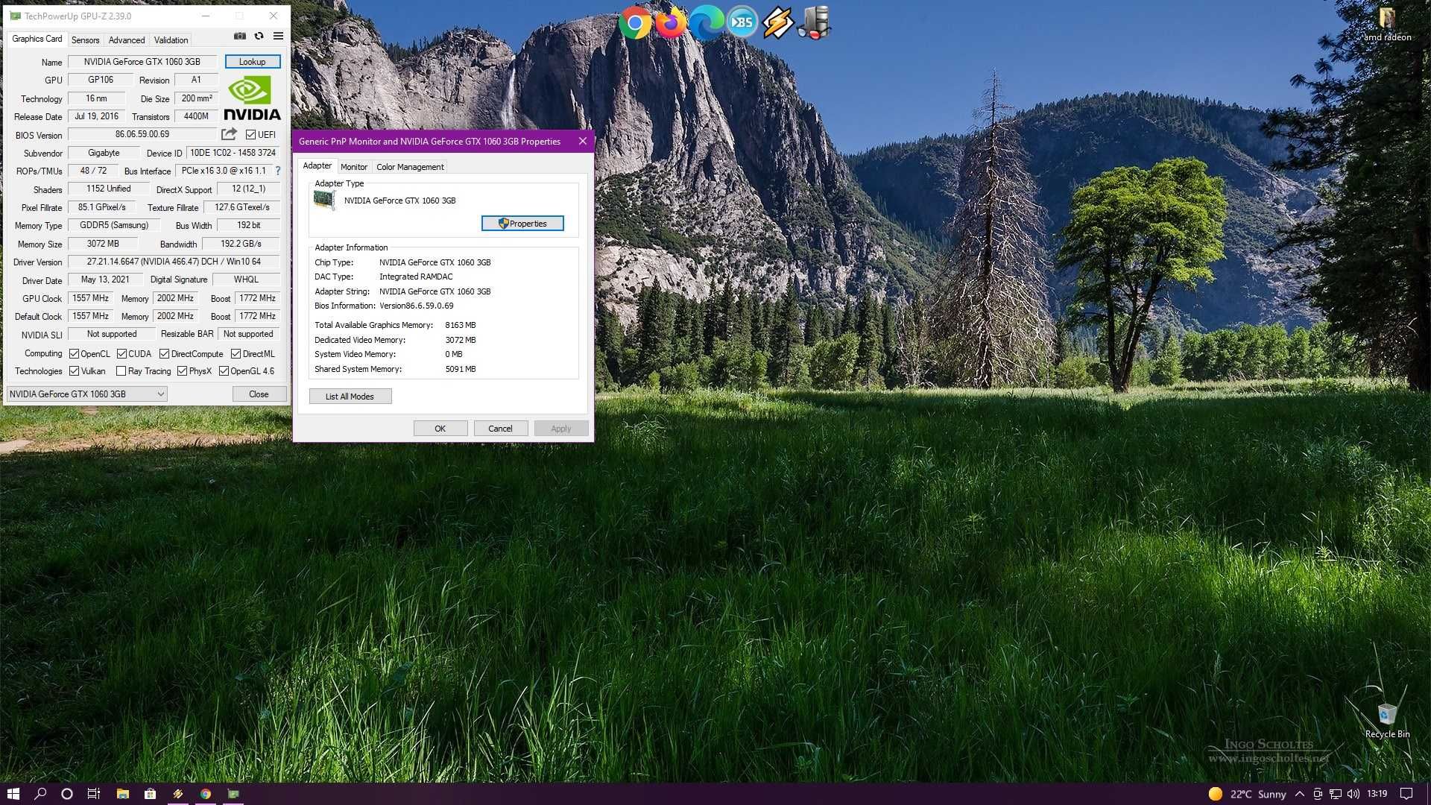Click the Windows Start button
1431x805 pixels.
tap(13, 794)
